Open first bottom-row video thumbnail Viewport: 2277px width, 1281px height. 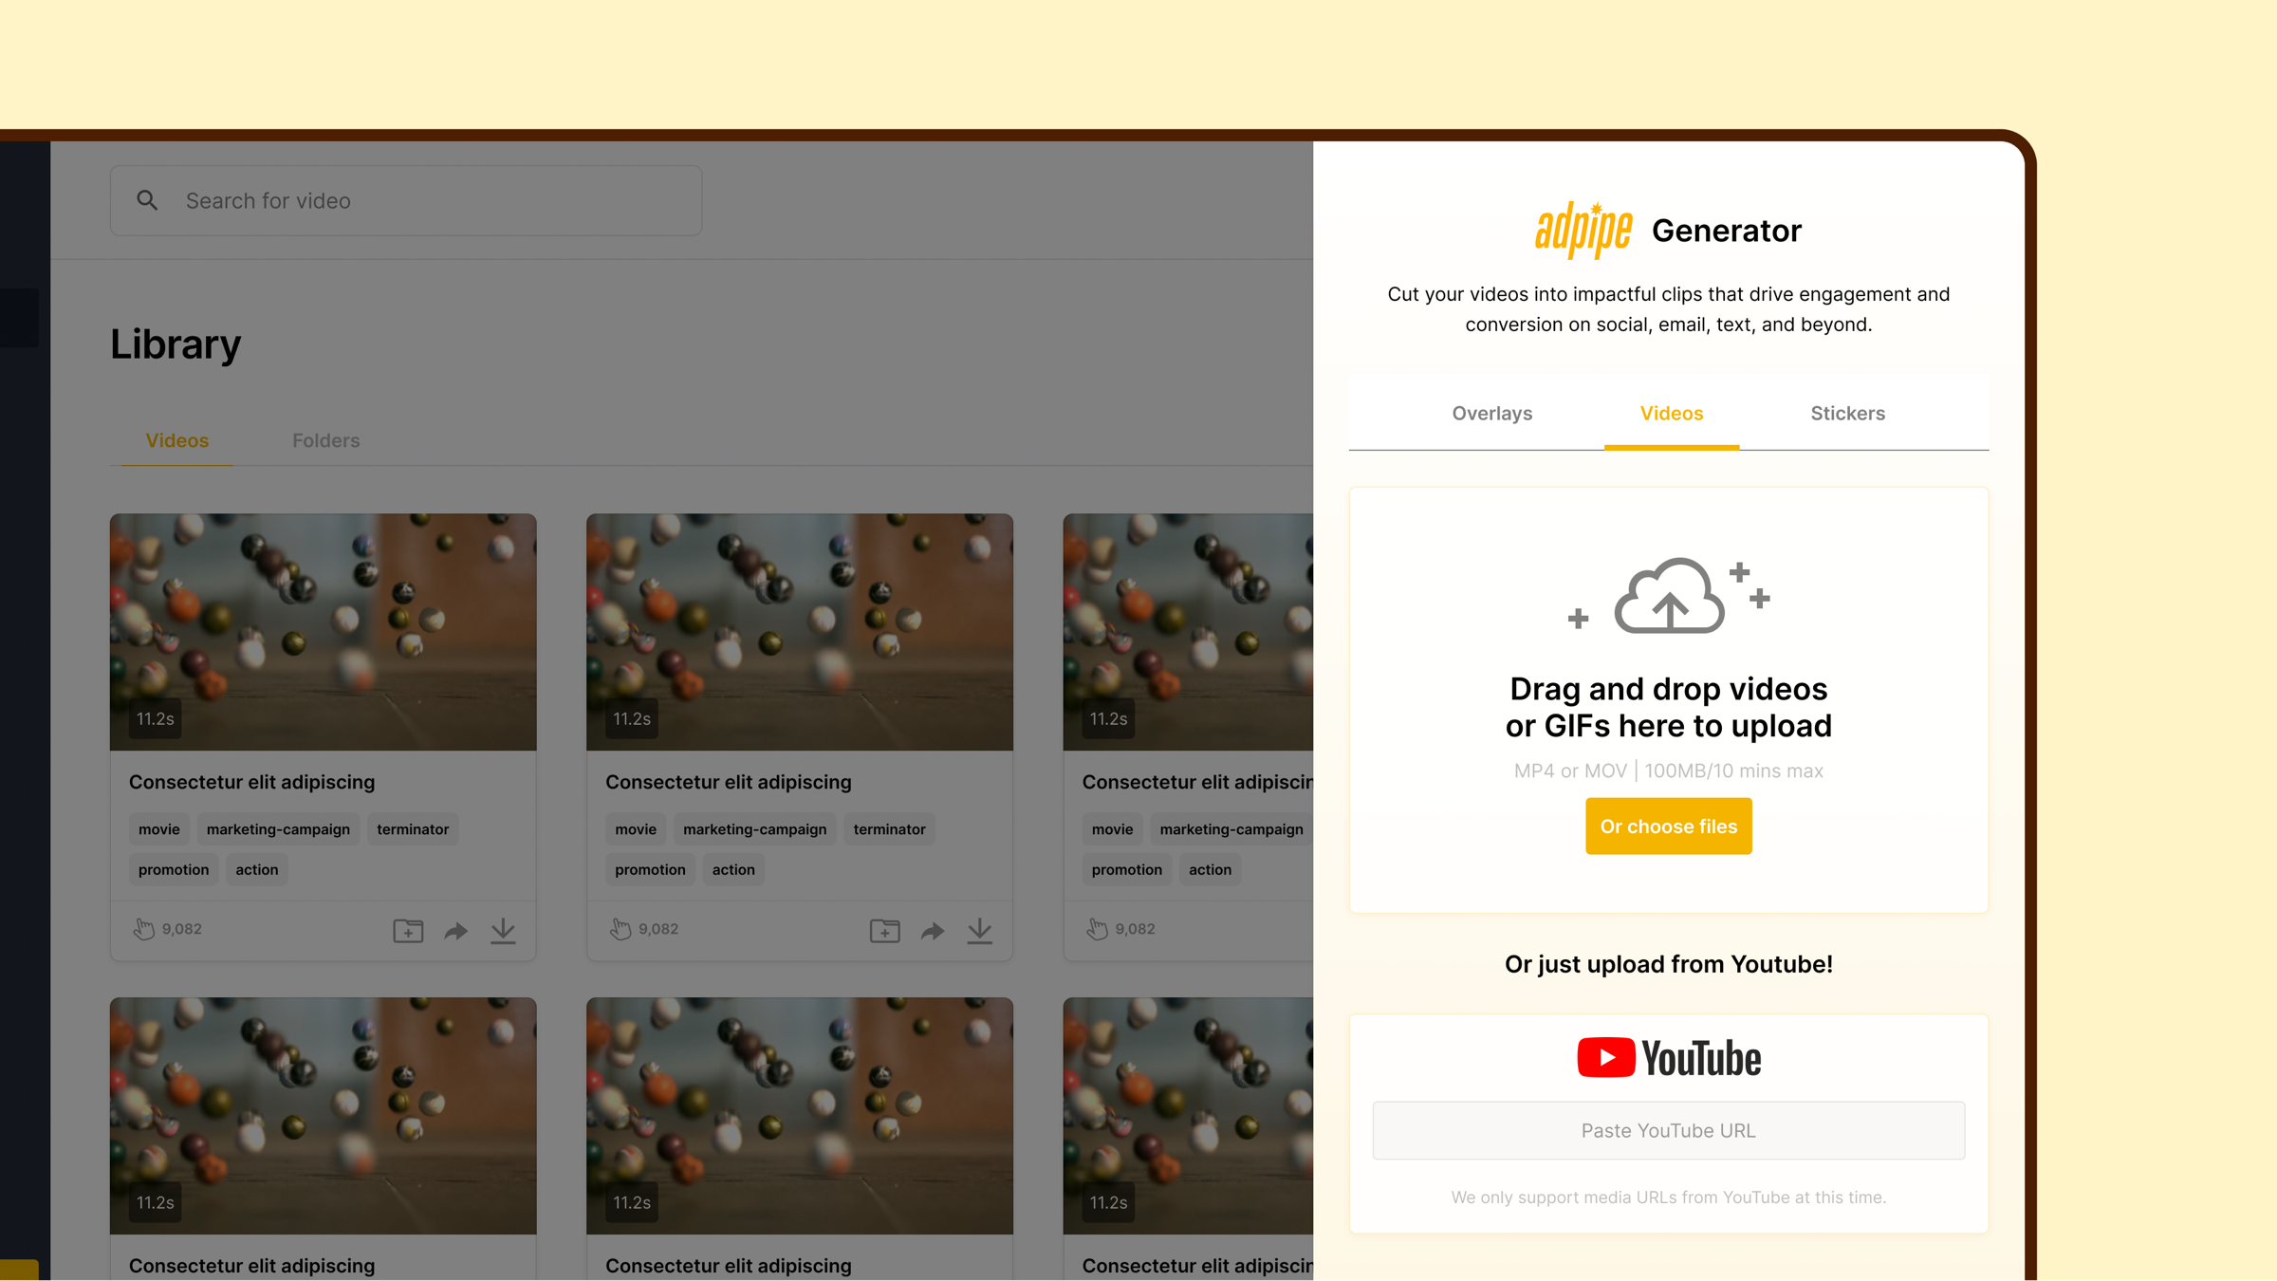pyautogui.click(x=323, y=1115)
